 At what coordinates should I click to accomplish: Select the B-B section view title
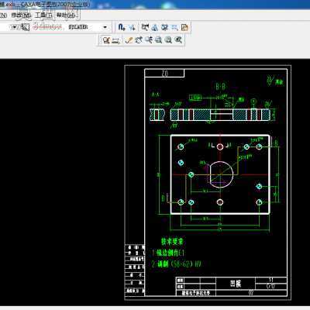coord(220,87)
